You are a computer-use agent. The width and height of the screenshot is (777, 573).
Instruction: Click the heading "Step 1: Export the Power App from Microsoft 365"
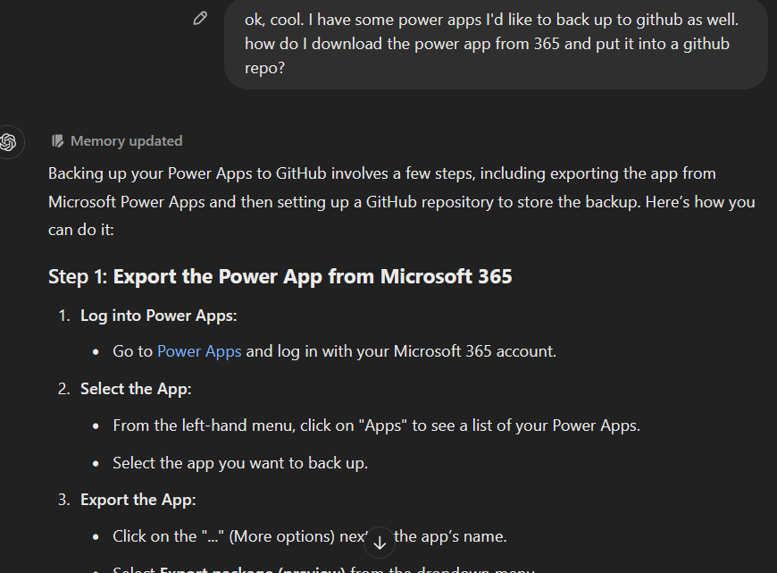pos(280,276)
